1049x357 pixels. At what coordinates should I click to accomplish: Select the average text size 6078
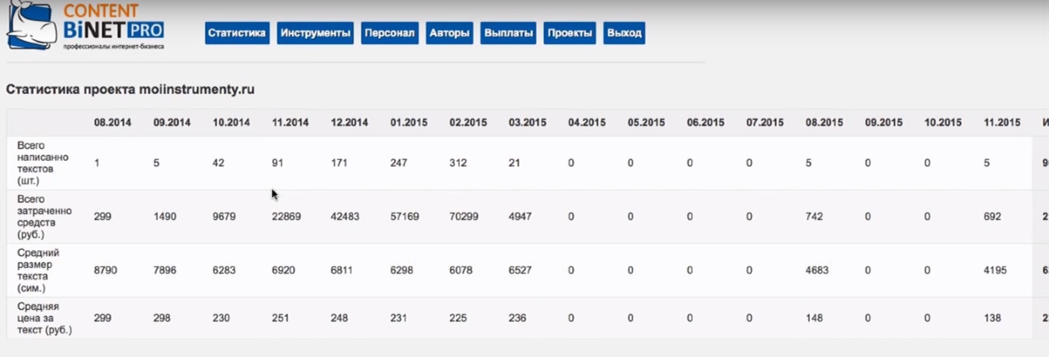[x=461, y=270]
